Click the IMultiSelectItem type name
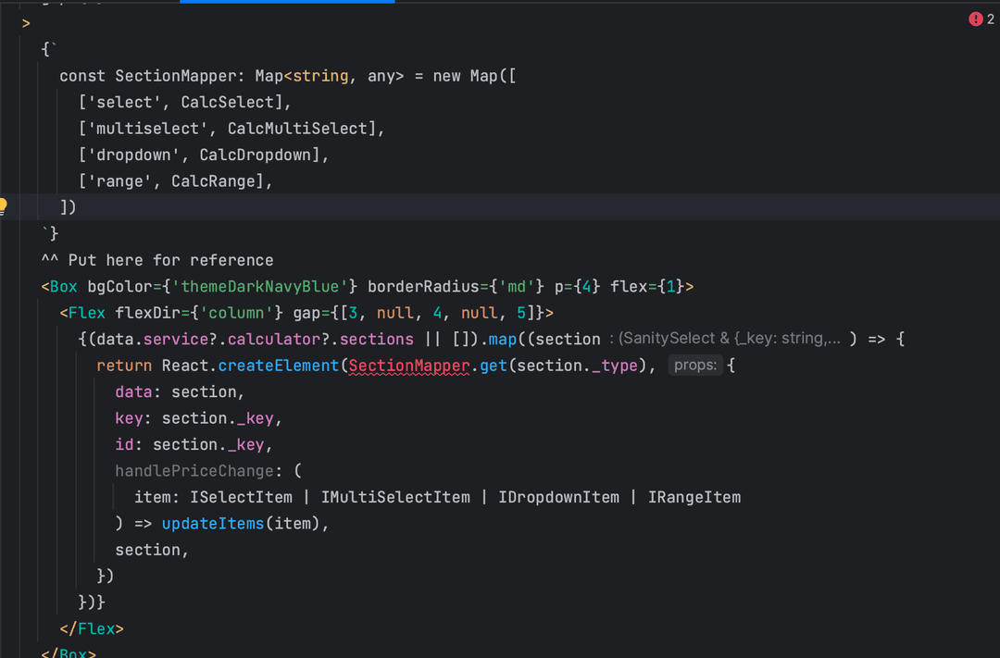 coord(395,498)
